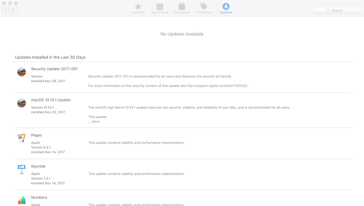Go back with the left arrow

click(x=6, y=10)
